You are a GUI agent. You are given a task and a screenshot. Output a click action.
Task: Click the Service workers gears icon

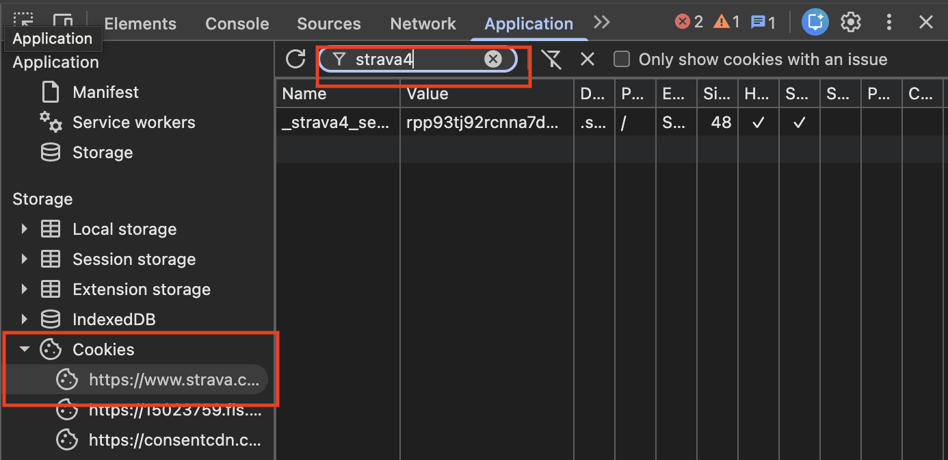pyautogui.click(x=51, y=122)
